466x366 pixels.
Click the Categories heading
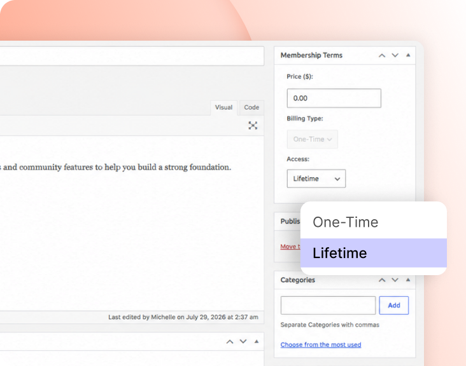[x=297, y=280]
